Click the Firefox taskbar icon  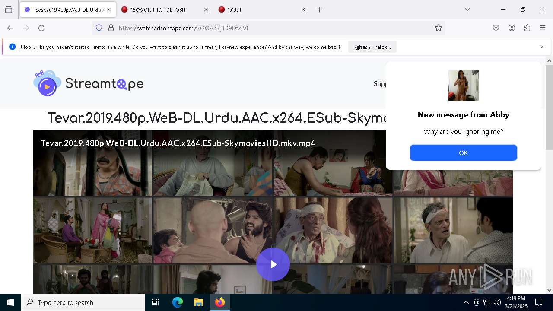(220, 302)
